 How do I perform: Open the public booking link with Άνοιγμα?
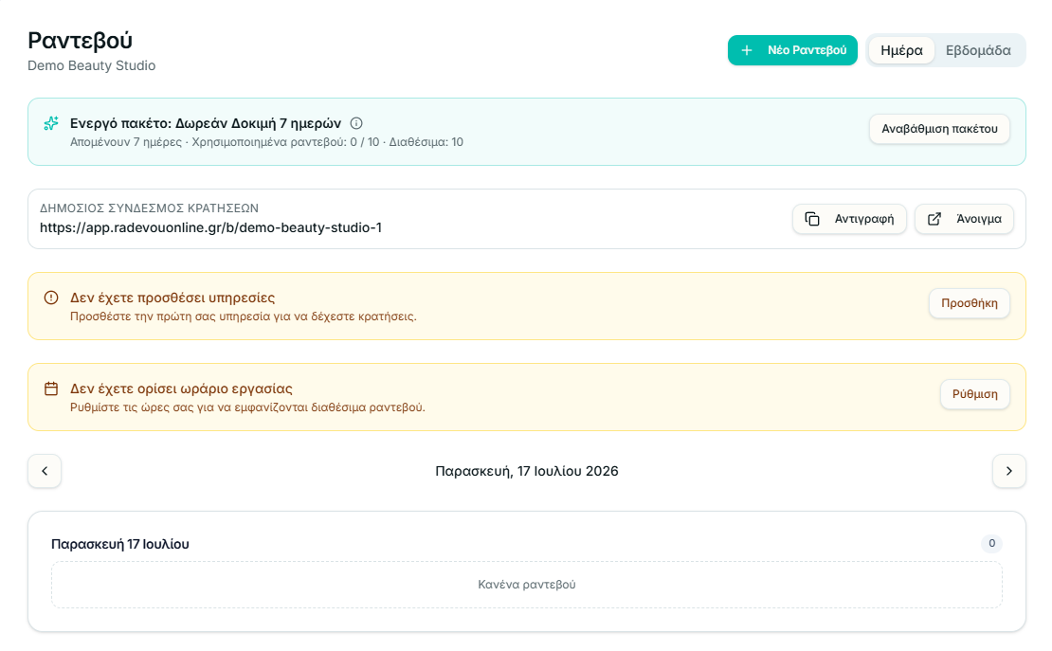point(964,219)
